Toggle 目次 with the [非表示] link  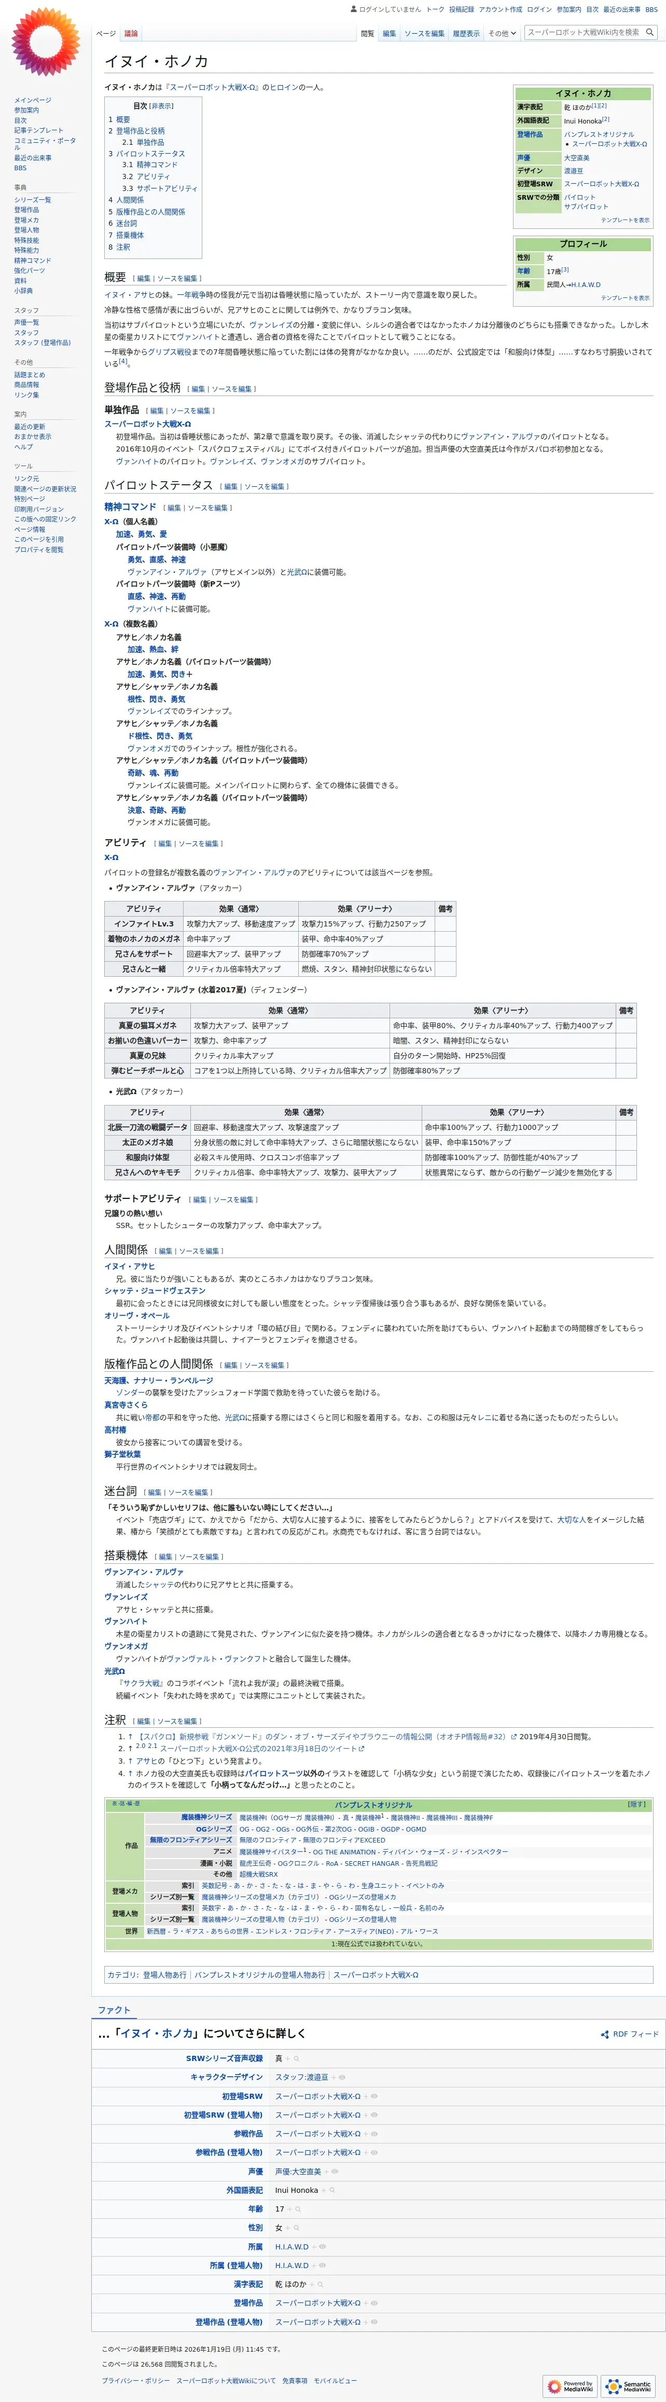click(x=162, y=106)
